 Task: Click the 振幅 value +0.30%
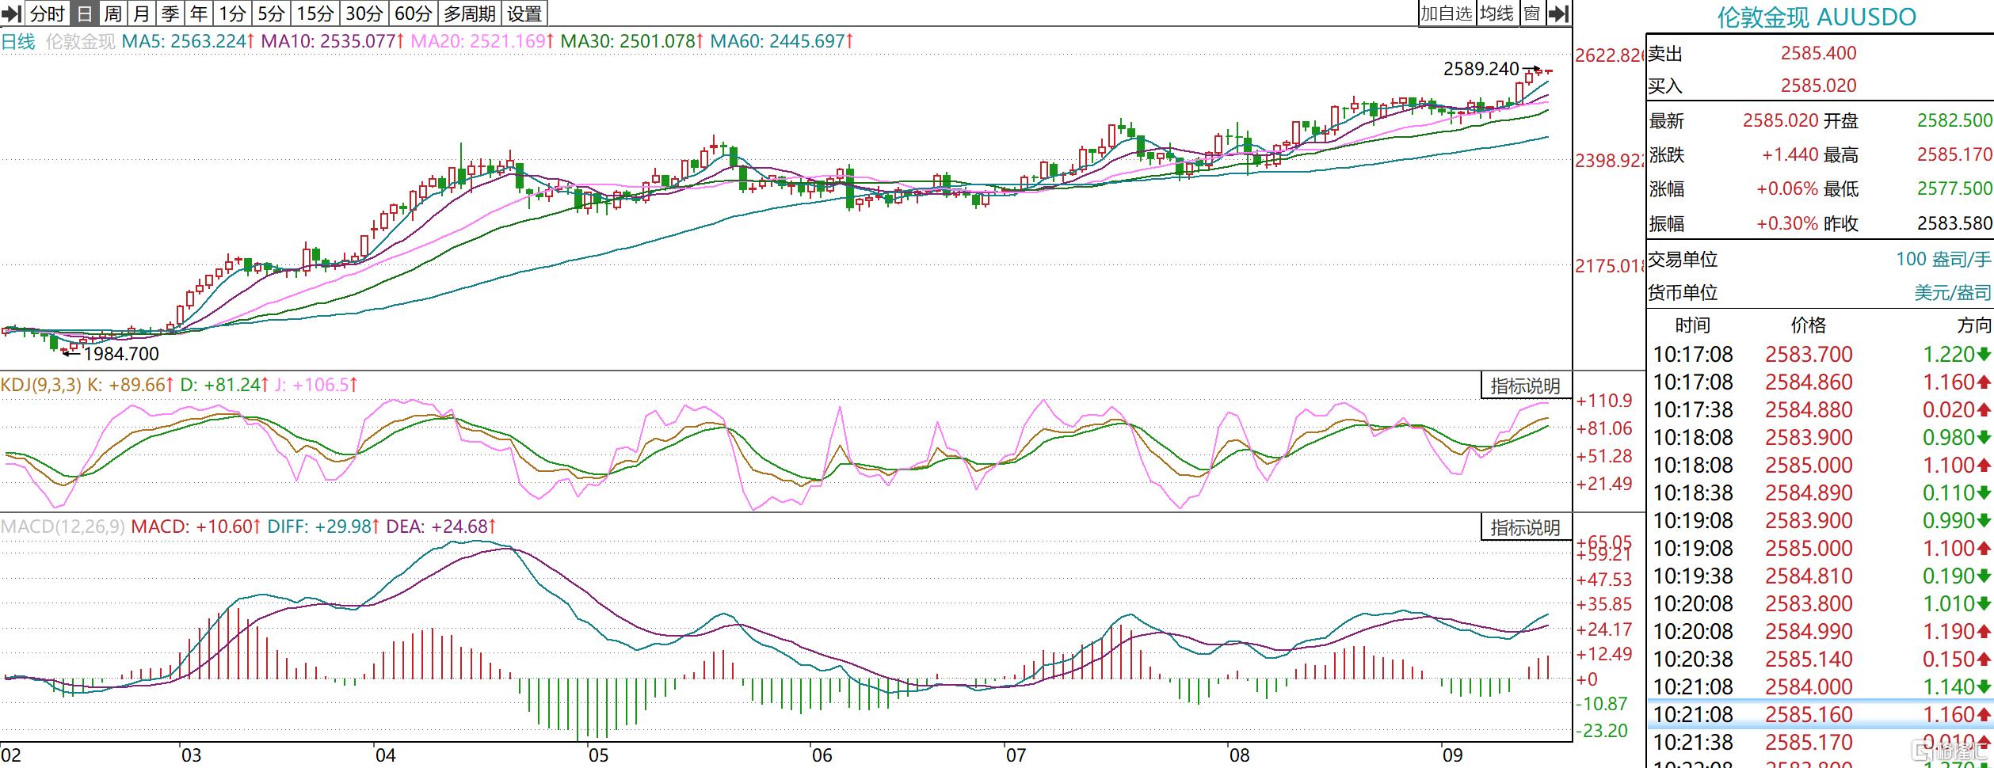(x=1786, y=223)
